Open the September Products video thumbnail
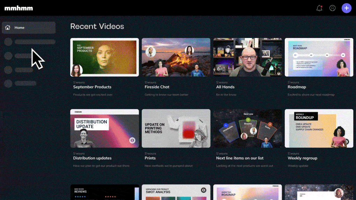This screenshot has width=356, height=200. click(104, 57)
